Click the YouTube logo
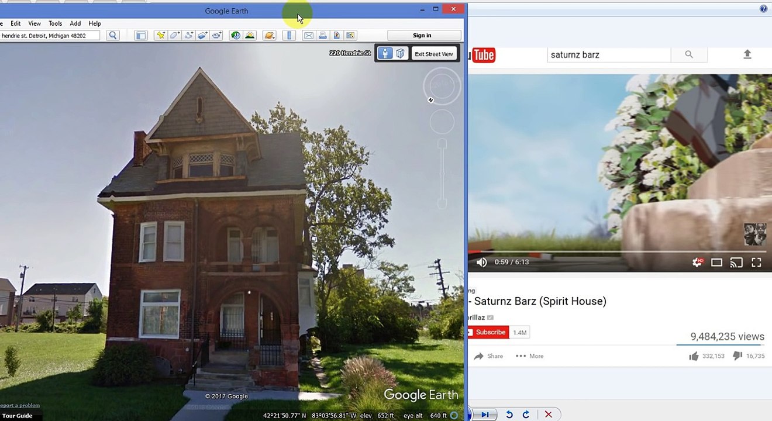Viewport: 772px width, 421px height. 482,55
